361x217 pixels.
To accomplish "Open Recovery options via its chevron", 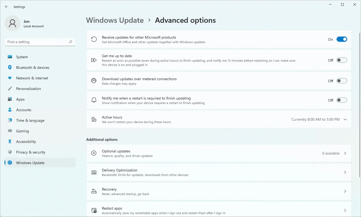I will [345, 191].
